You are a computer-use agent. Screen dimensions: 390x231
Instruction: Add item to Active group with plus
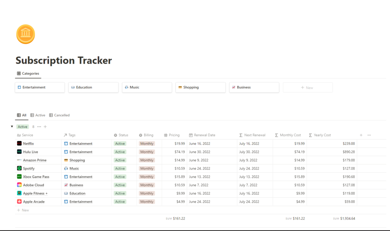[45, 127]
